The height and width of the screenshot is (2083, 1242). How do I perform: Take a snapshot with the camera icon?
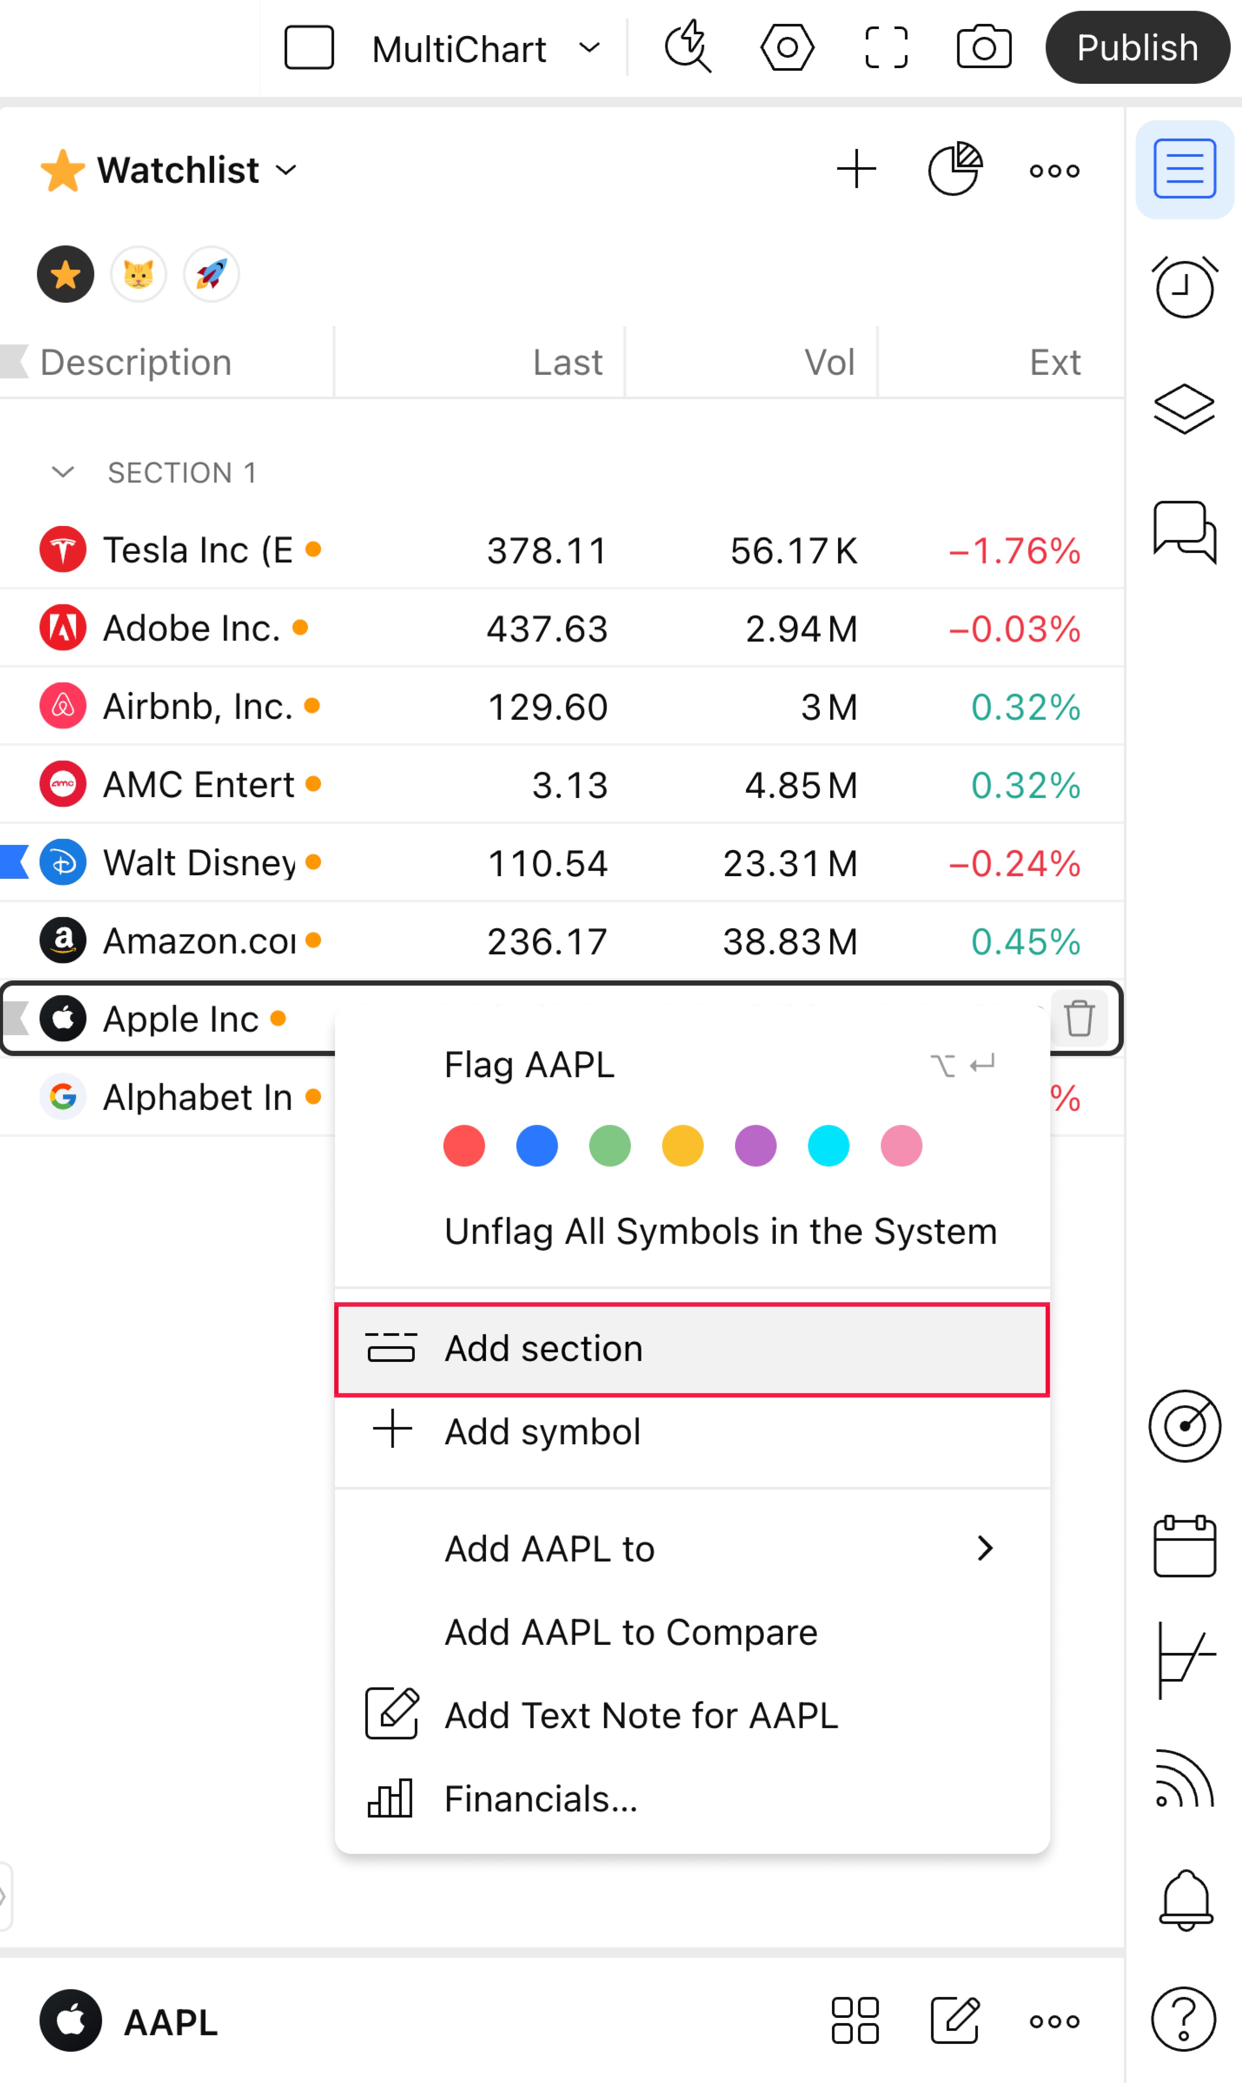click(983, 48)
